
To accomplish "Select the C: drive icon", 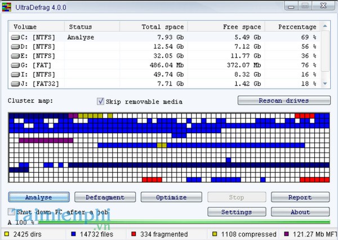I will tap(15, 38).
